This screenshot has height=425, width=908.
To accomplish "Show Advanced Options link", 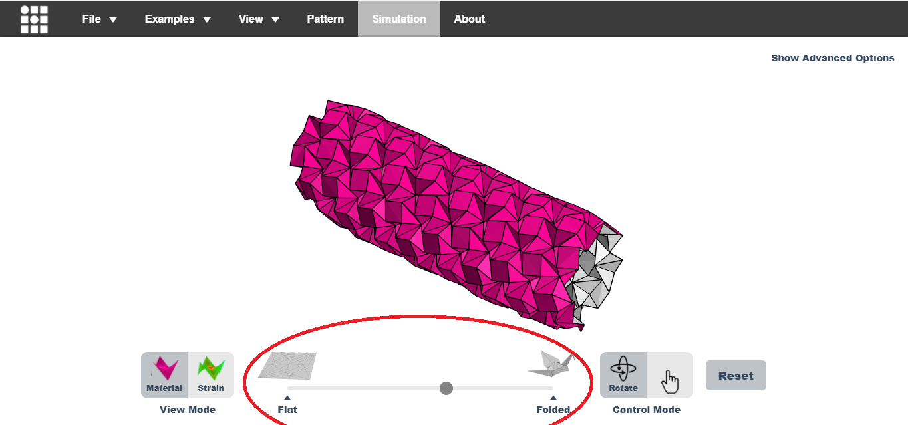I will point(833,58).
